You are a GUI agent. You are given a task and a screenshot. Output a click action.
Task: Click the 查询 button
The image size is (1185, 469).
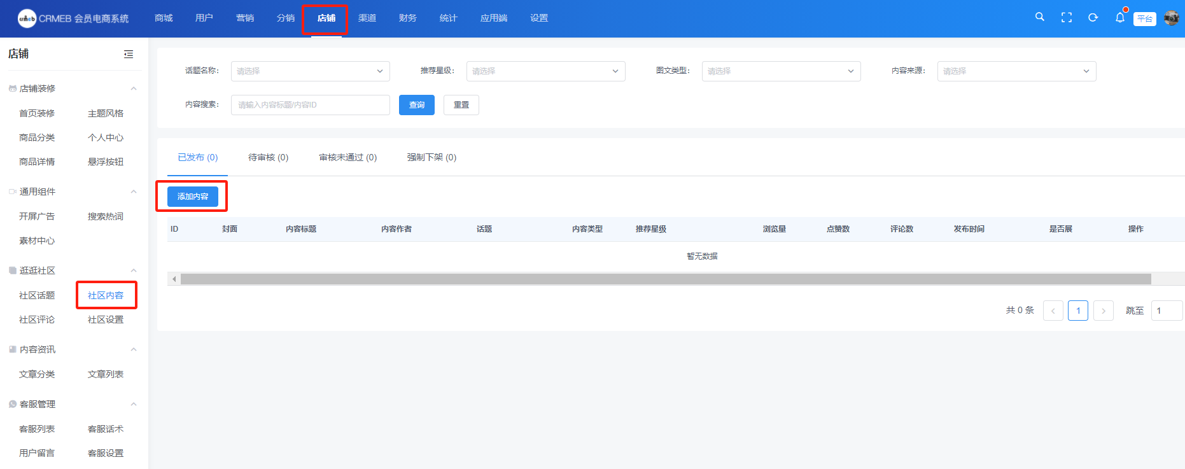tap(416, 105)
